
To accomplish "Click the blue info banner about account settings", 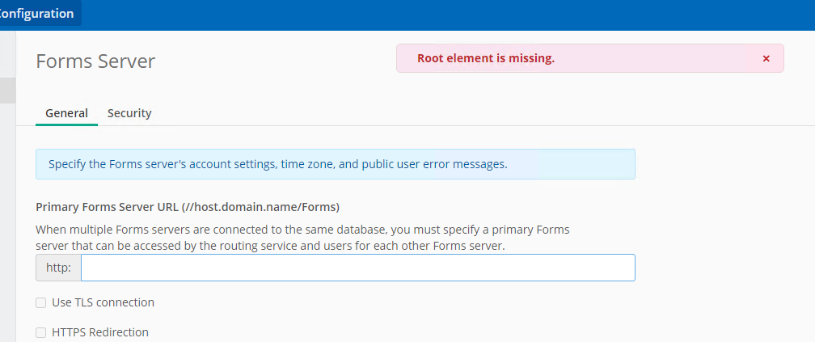I will pyautogui.click(x=336, y=164).
